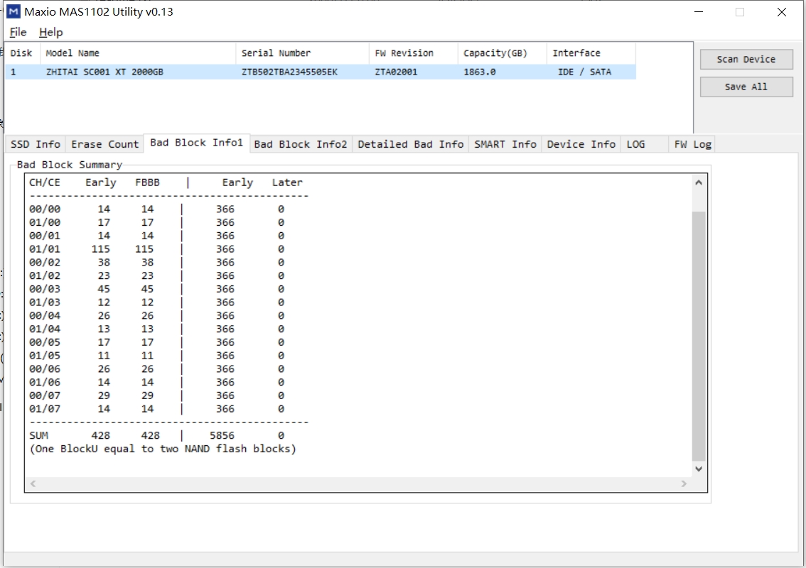Click the note about BlockU and NAND blocks
Screen dimensions: 806x568
163,449
